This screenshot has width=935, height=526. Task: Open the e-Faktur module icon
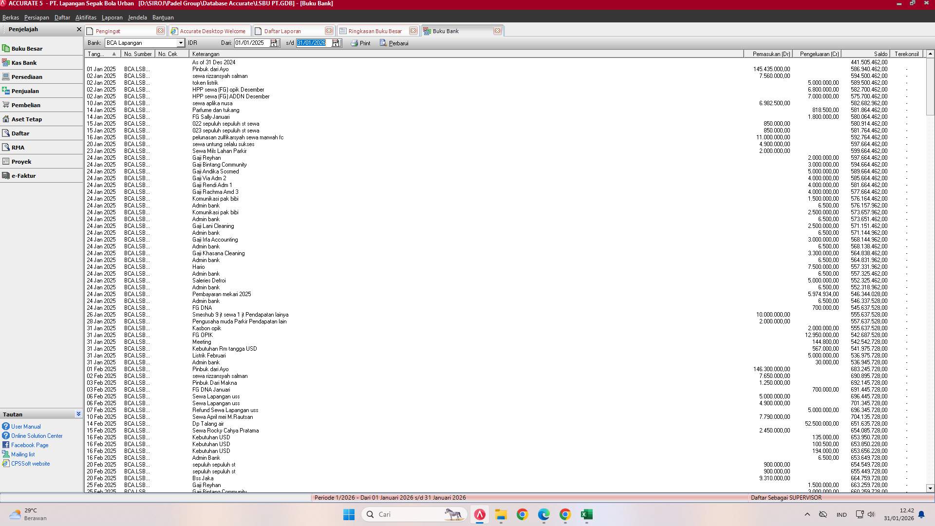point(6,175)
